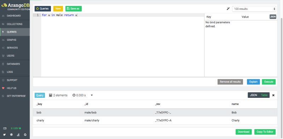Switch result view to JSON
The image size is (283, 139).
pos(253,95)
